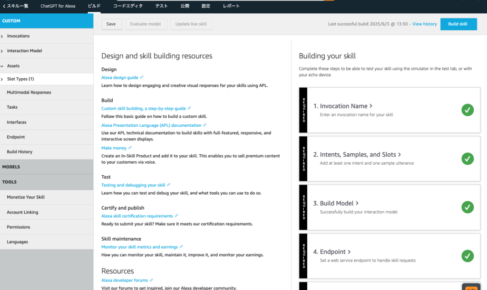
Task: Click the link icon beside Make money
Action: [x=130, y=148]
